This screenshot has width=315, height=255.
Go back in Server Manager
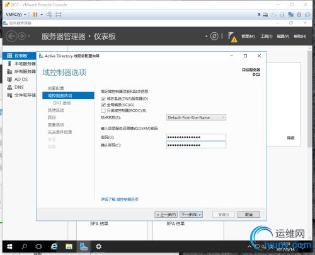pos(11,36)
